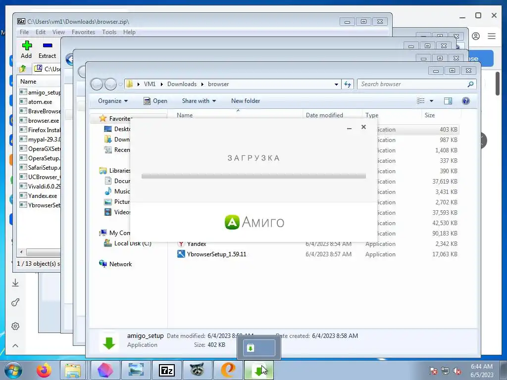Click VM1 in the address breadcrumb
Viewport: 507px width, 380px height.
click(150, 84)
